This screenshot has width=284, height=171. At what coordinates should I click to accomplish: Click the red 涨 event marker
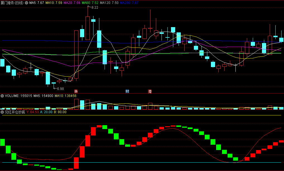pyautogui.click(x=76, y=91)
